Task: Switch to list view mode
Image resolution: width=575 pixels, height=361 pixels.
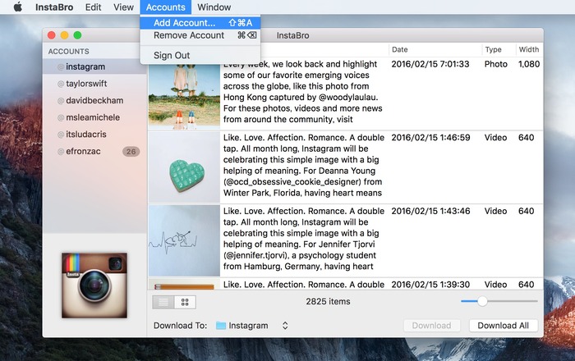Action: click(x=163, y=302)
